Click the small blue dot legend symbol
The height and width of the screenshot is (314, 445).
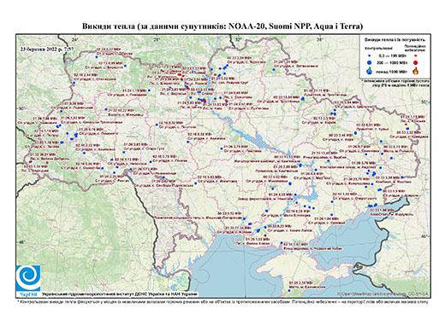[370, 56]
